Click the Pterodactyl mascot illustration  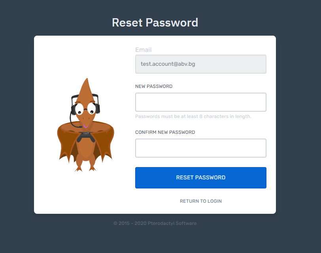[85, 125]
